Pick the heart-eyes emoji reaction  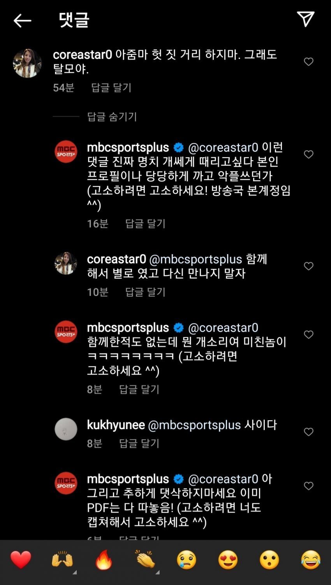click(228, 560)
